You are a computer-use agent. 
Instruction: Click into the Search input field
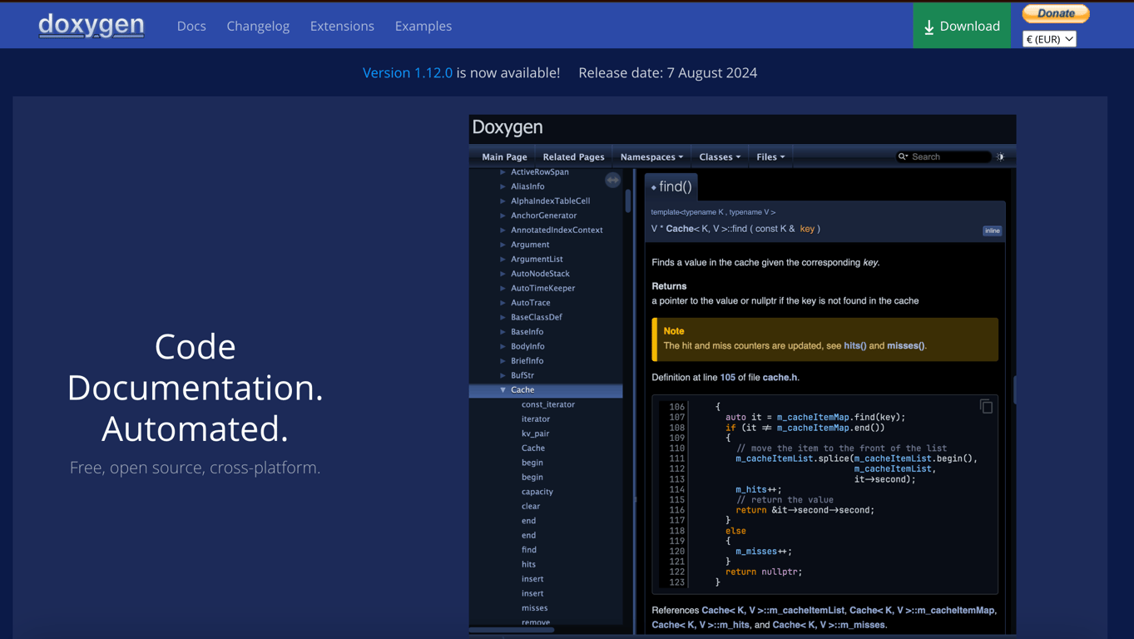[x=948, y=156]
